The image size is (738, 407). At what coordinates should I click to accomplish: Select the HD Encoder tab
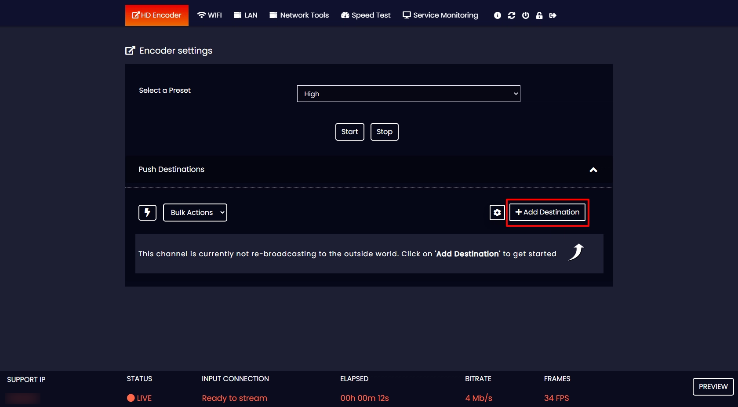tap(156, 15)
